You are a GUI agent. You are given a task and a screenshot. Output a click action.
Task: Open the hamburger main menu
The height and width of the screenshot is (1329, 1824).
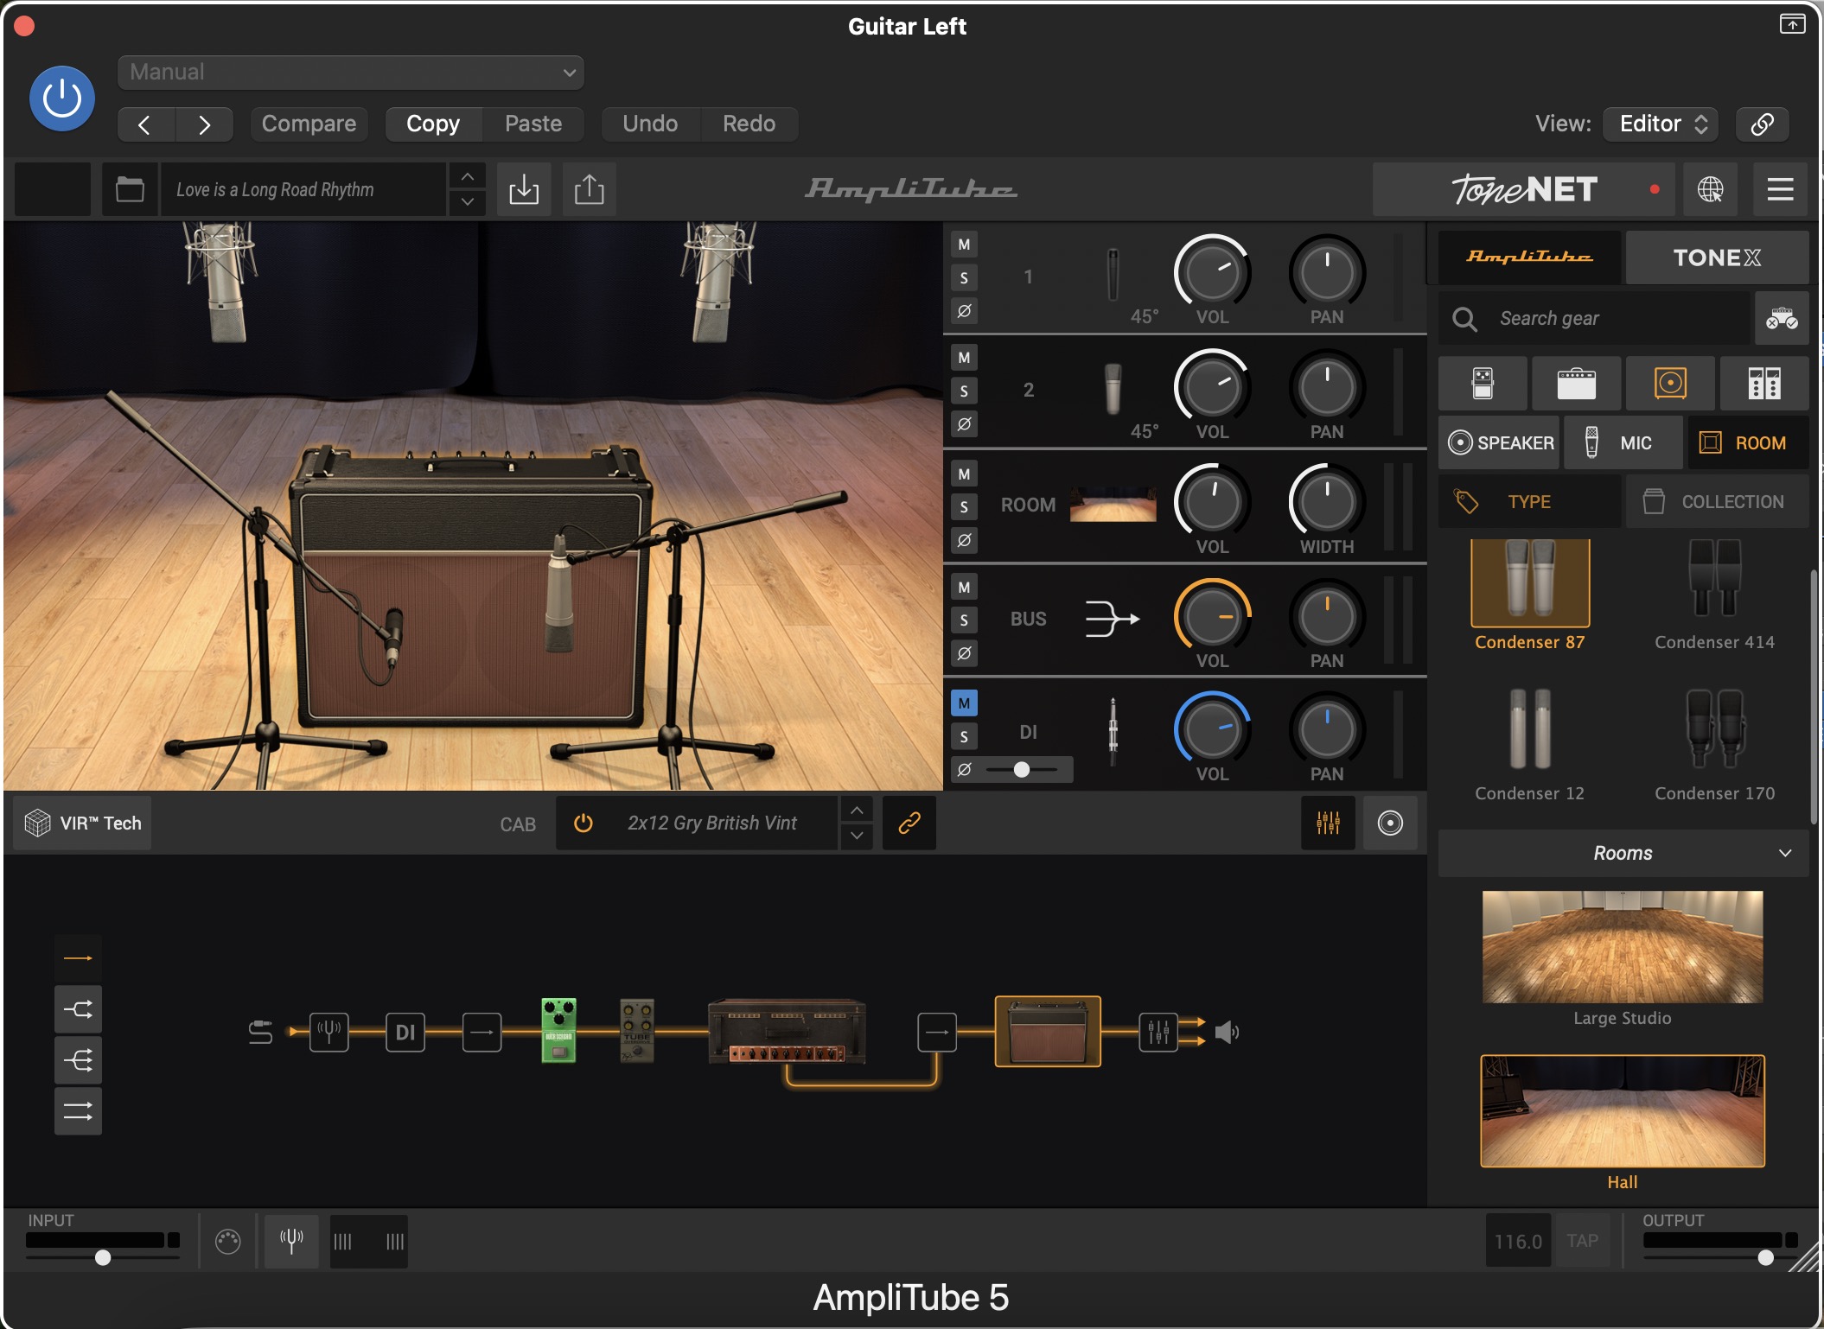1780,189
